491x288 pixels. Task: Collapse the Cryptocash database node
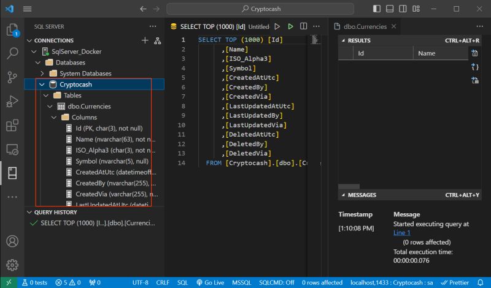click(42, 85)
